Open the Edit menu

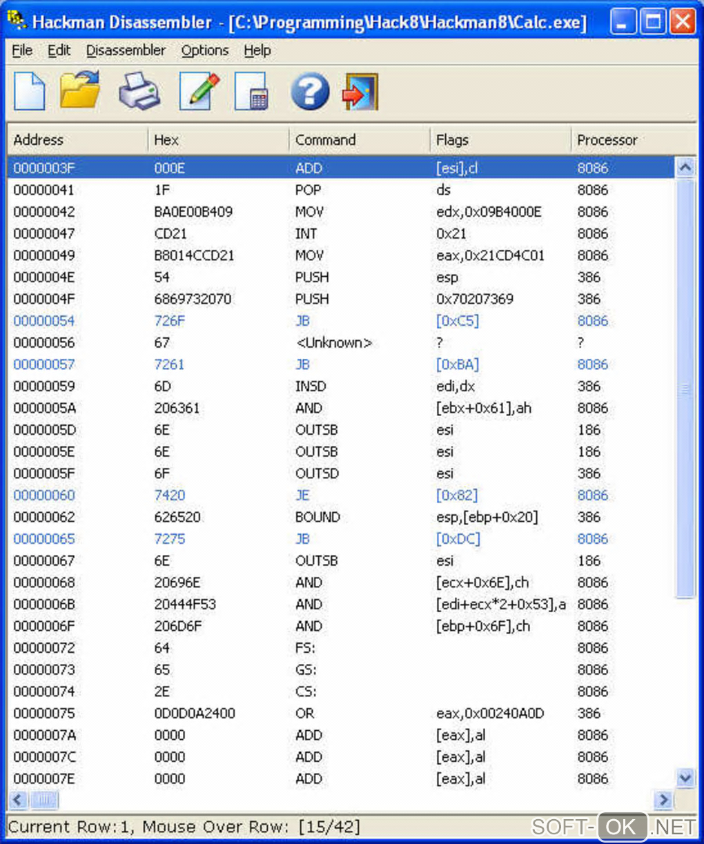(59, 50)
